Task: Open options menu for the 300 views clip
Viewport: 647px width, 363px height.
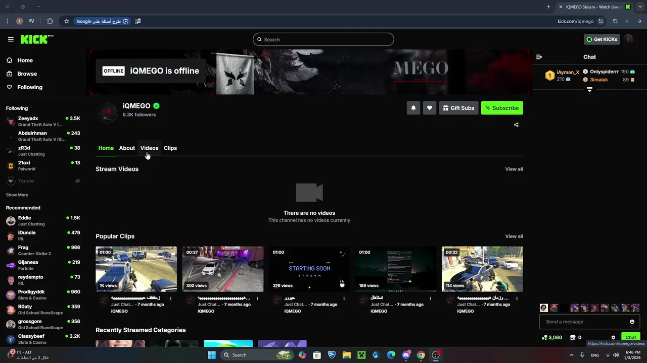Action: pos(257,298)
